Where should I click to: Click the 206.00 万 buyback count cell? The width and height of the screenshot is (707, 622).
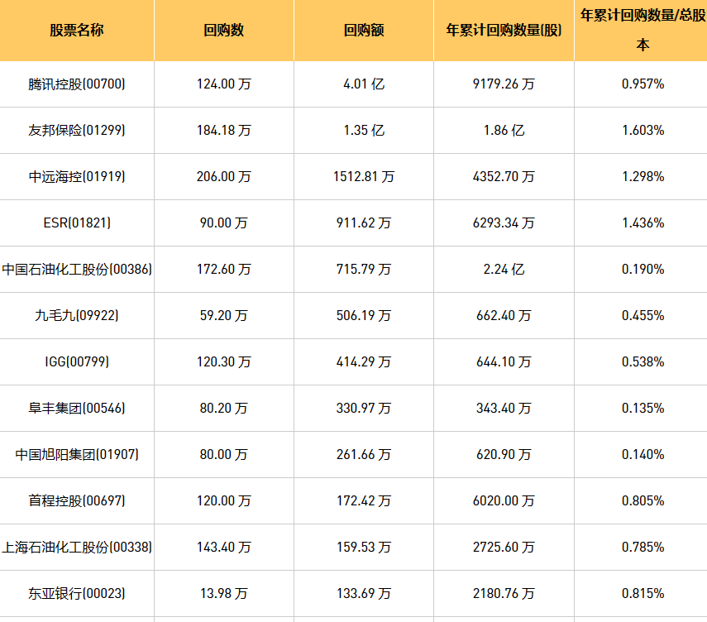[x=223, y=176]
